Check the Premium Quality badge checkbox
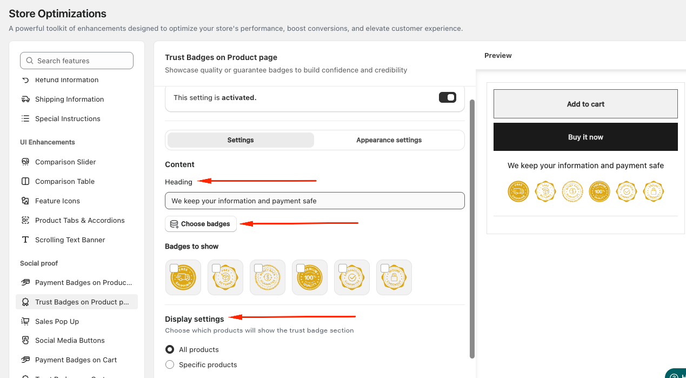Viewport: 686px width, 378px height. click(x=301, y=268)
